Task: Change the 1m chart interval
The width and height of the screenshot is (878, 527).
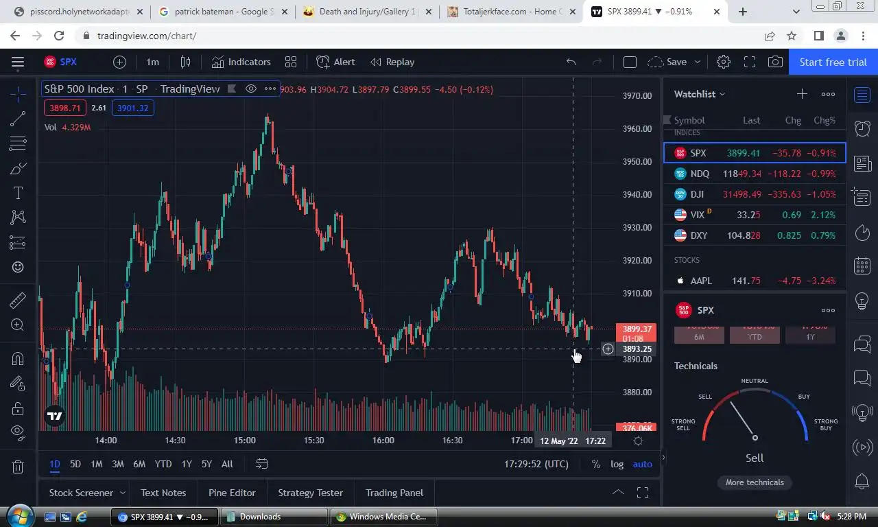Action: pos(152,62)
